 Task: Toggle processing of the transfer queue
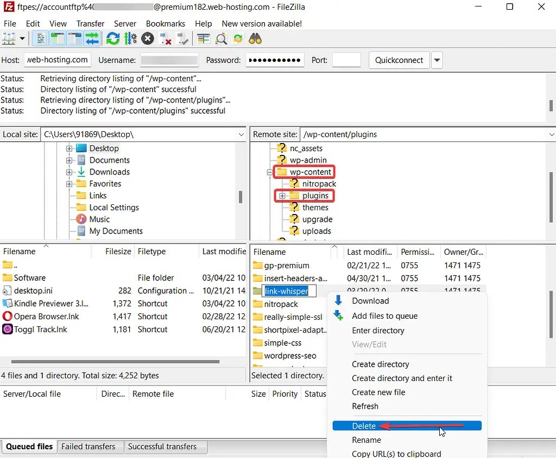pyautogui.click(x=130, y=38)
